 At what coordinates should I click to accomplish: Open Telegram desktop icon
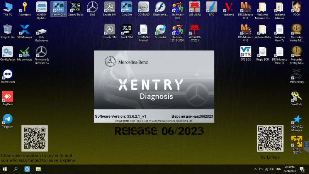8,121
